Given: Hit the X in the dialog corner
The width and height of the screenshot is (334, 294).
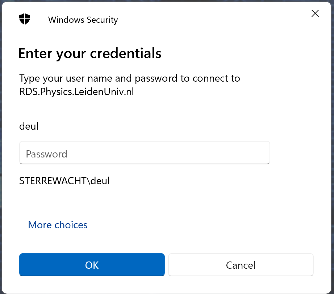Looking at the screenshot, I should click(x=315, y=14).
